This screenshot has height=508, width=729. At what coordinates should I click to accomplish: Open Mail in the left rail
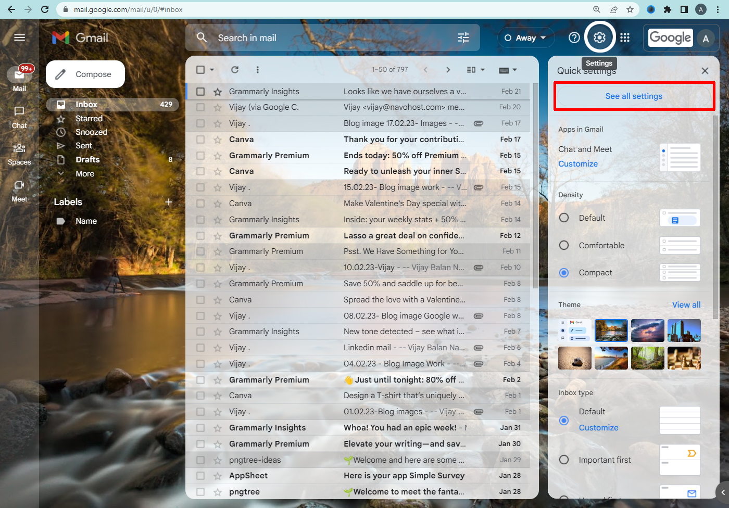click(19, 79)
